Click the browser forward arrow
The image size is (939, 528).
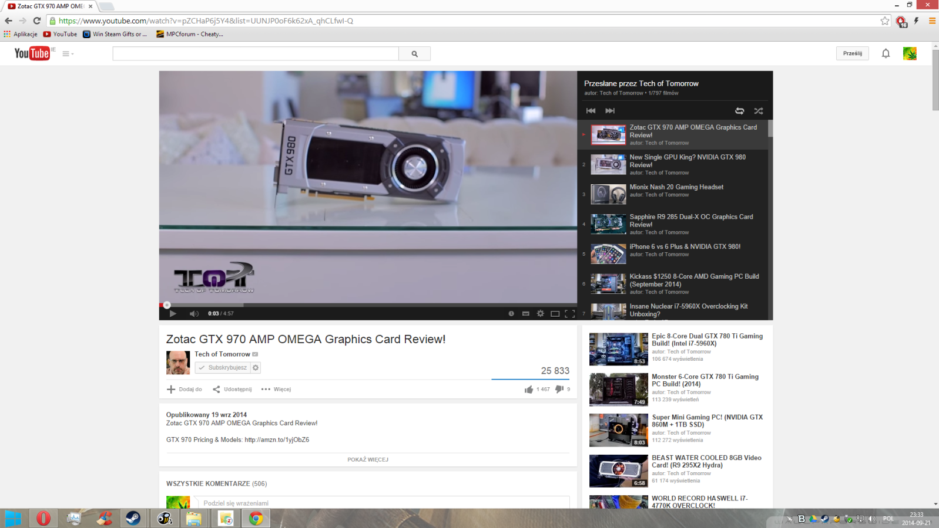click(22, 21)
